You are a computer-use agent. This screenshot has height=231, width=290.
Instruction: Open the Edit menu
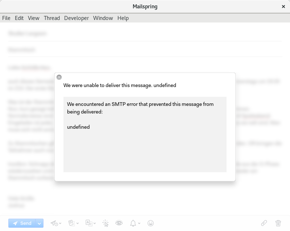[x=19, y=18]
